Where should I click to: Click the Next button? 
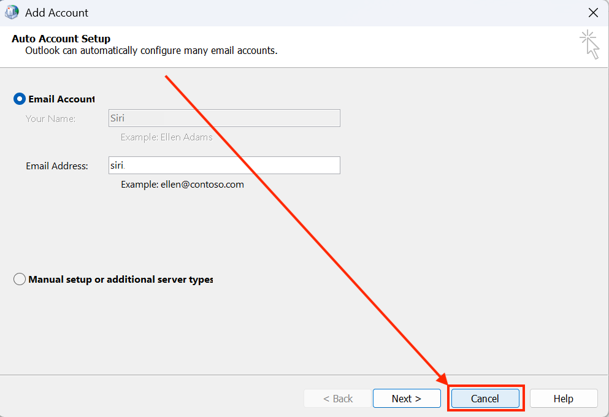(x=407, y=398)
